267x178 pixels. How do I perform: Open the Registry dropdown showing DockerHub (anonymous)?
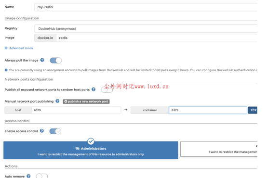point(146,28)
